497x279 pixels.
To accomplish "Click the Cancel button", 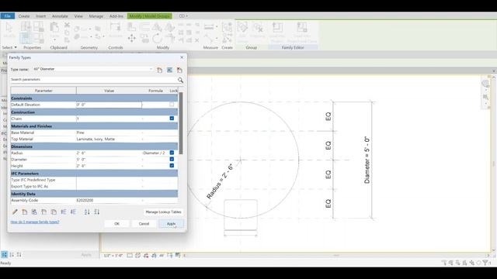I will [x=144, y=224].
